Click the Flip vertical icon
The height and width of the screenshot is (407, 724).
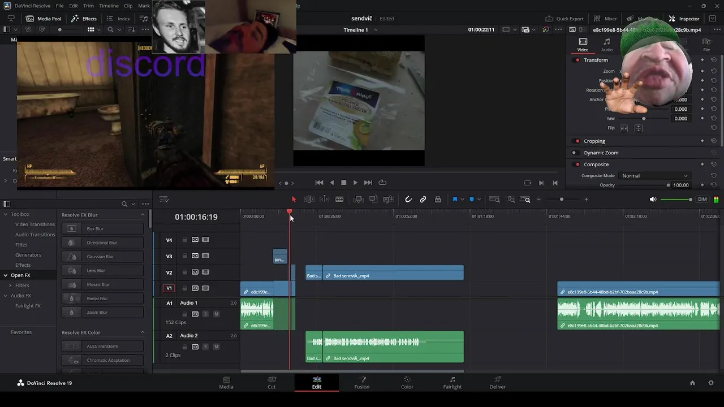(638, 128)
